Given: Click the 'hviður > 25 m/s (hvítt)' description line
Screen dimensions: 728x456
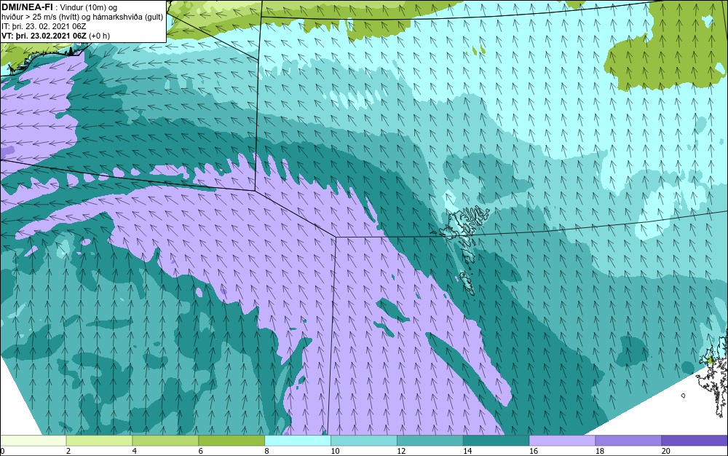Looking at the screenshot, I should [x=82, y=17].
